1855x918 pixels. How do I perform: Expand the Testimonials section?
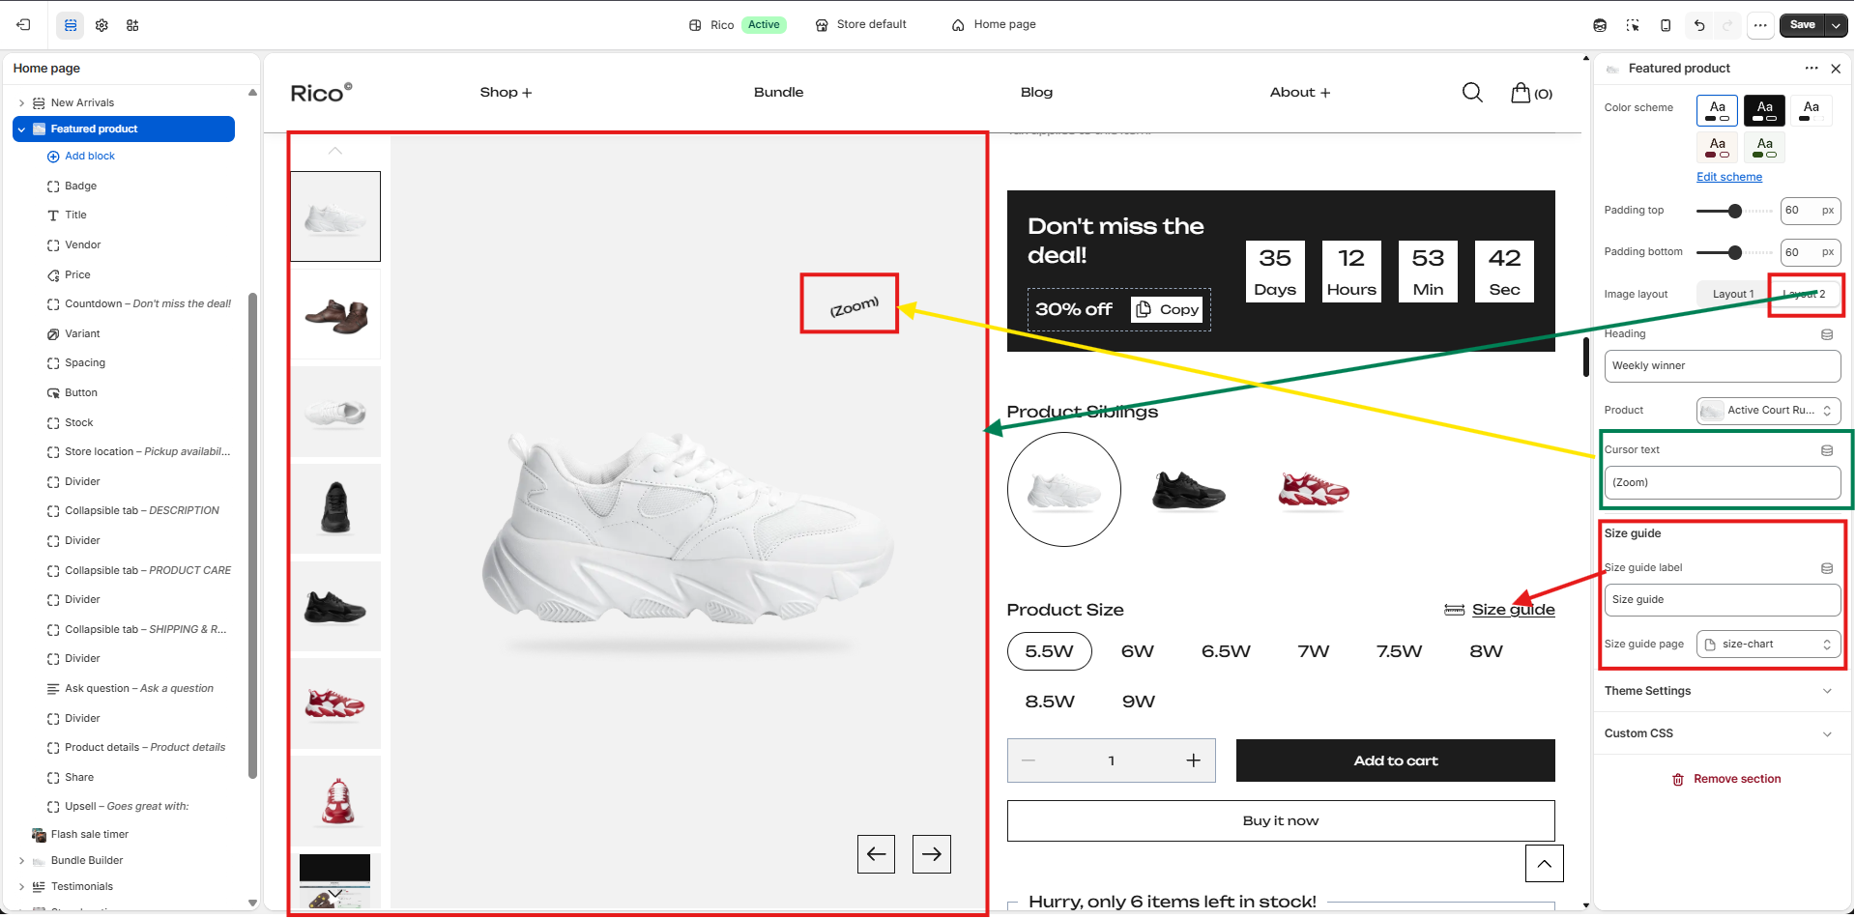click(x=21, y=887)
